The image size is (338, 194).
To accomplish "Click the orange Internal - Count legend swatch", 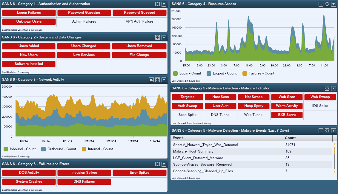I will [84, 149].
